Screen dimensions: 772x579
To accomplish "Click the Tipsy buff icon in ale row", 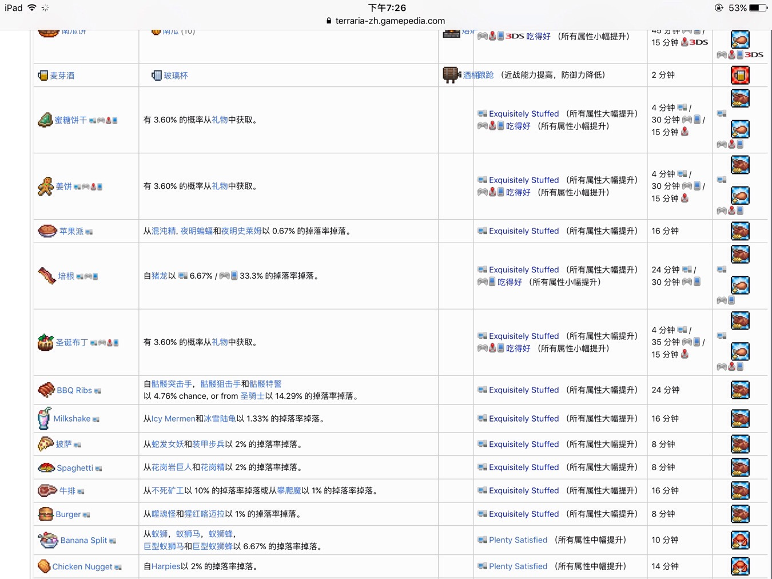I will tap(740, 75).
